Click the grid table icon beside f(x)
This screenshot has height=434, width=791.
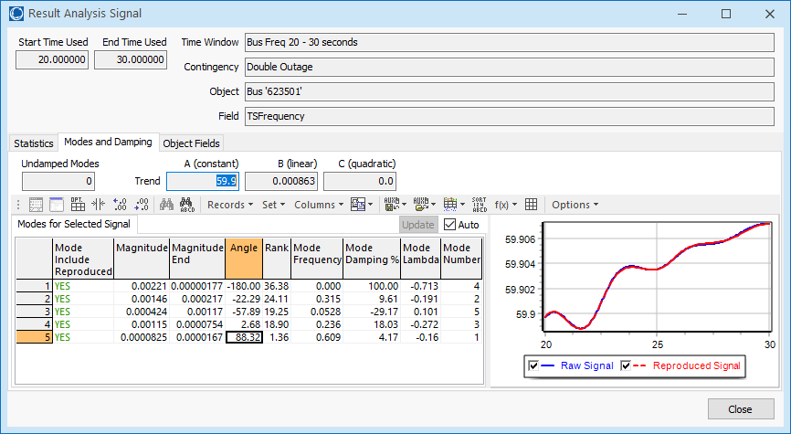[532, 205]
